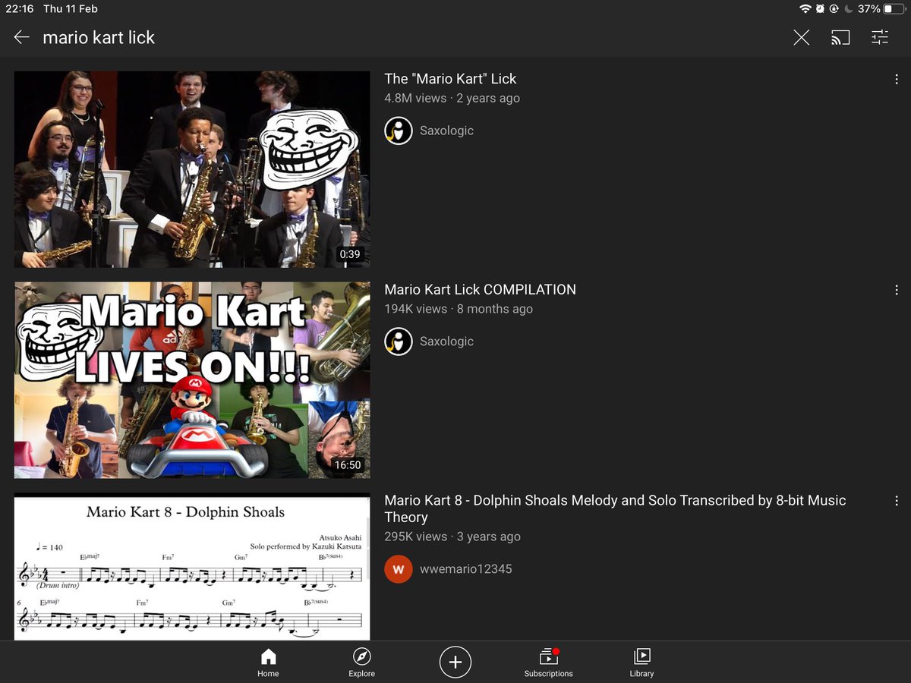
Task: Open Saxologic channel name under COMPILATION video
Action: (446, 341)
